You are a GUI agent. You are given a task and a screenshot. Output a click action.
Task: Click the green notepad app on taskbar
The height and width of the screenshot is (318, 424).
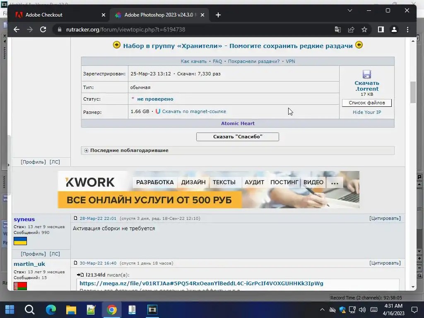coord(91,310)
